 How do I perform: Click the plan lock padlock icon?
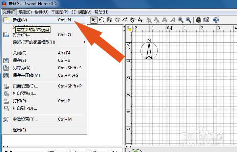click(129, 28)
